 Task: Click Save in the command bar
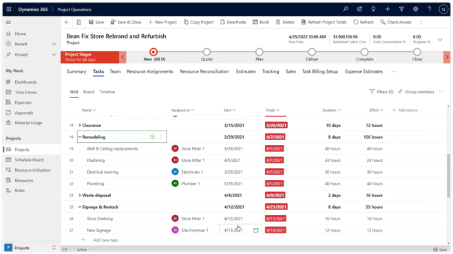[96, 22]
